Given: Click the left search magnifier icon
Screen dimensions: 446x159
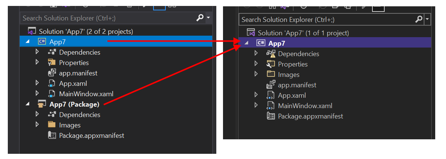Looking at the screenshot, I should [x=200, y=18].
